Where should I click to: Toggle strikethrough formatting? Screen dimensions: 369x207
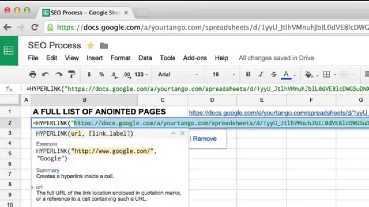tap(274, 74)
